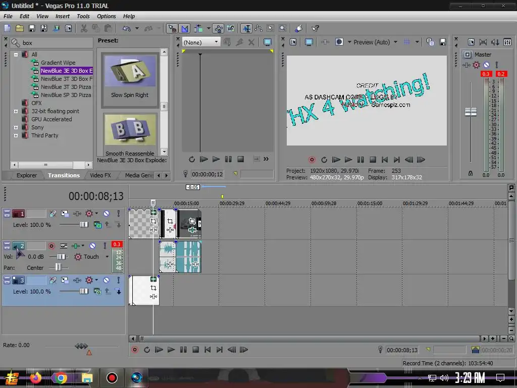Select the Normal Edit tool icon
Screen dimensions: 517x388
(x=246, y=28)
